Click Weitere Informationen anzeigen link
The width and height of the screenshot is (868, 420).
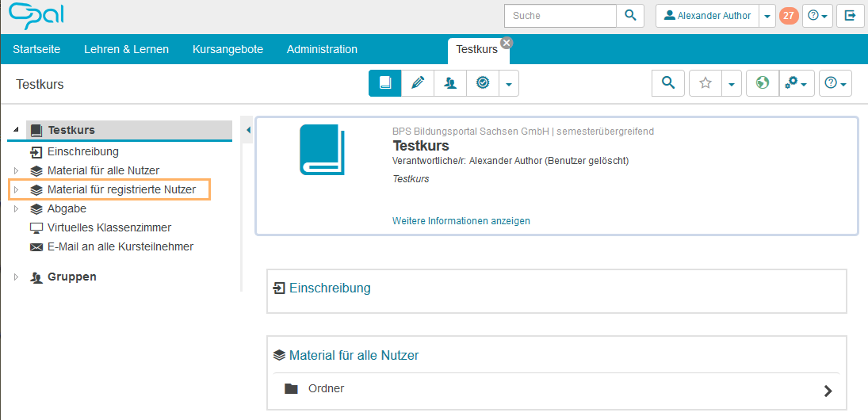(461, 221)
